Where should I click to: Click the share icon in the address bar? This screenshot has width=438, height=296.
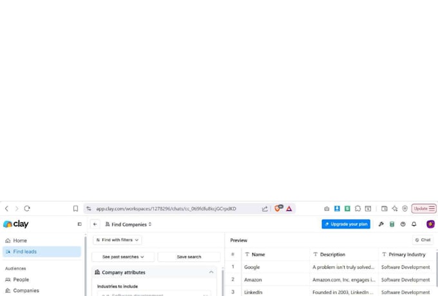click(265, 209)
